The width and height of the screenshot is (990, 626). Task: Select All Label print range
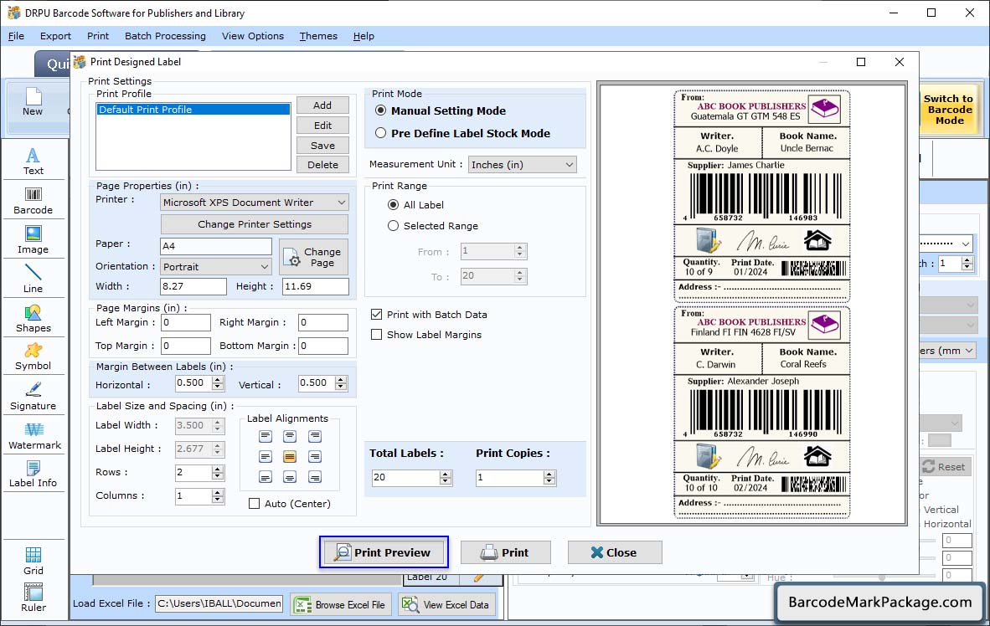coord(394,205)
